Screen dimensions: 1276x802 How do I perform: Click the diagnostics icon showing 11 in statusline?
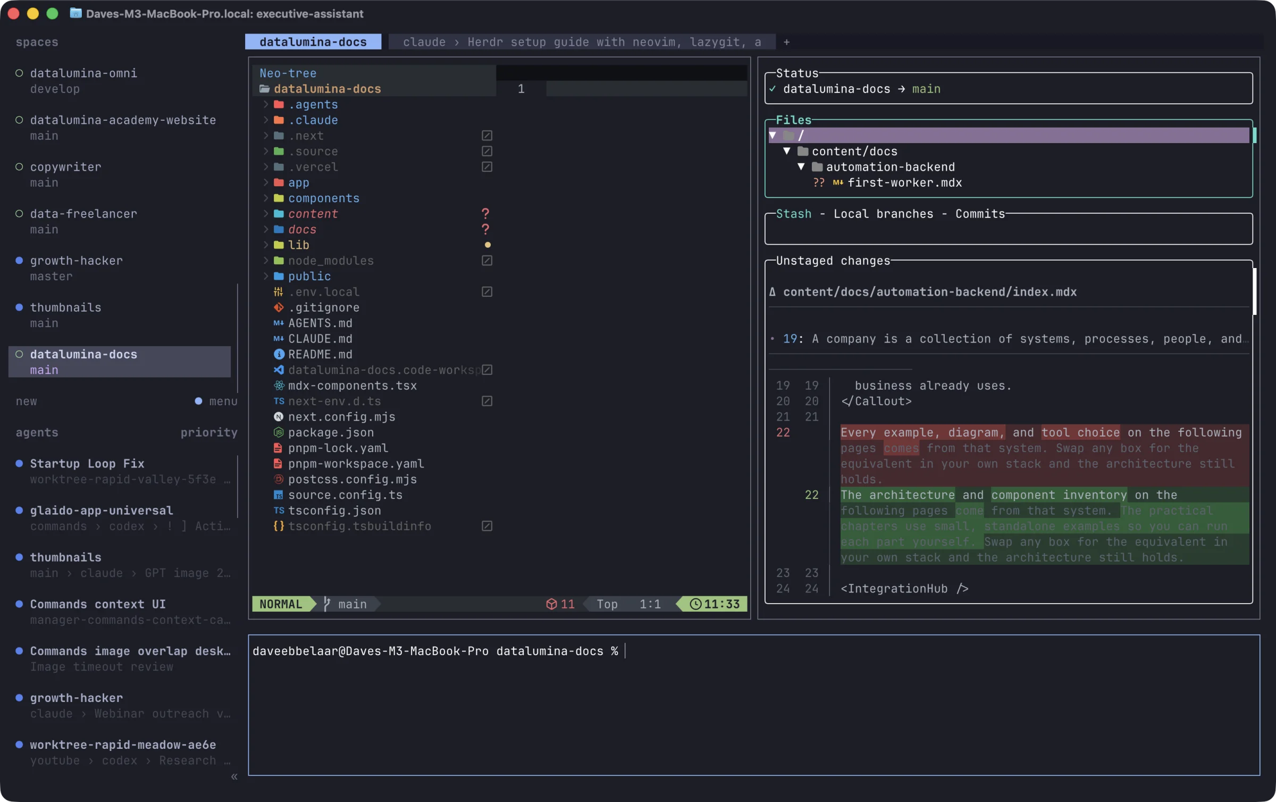pos(552,604)
